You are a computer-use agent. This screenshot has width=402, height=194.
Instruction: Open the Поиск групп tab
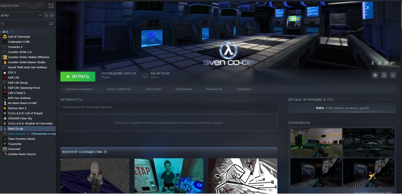click(153, 89)
